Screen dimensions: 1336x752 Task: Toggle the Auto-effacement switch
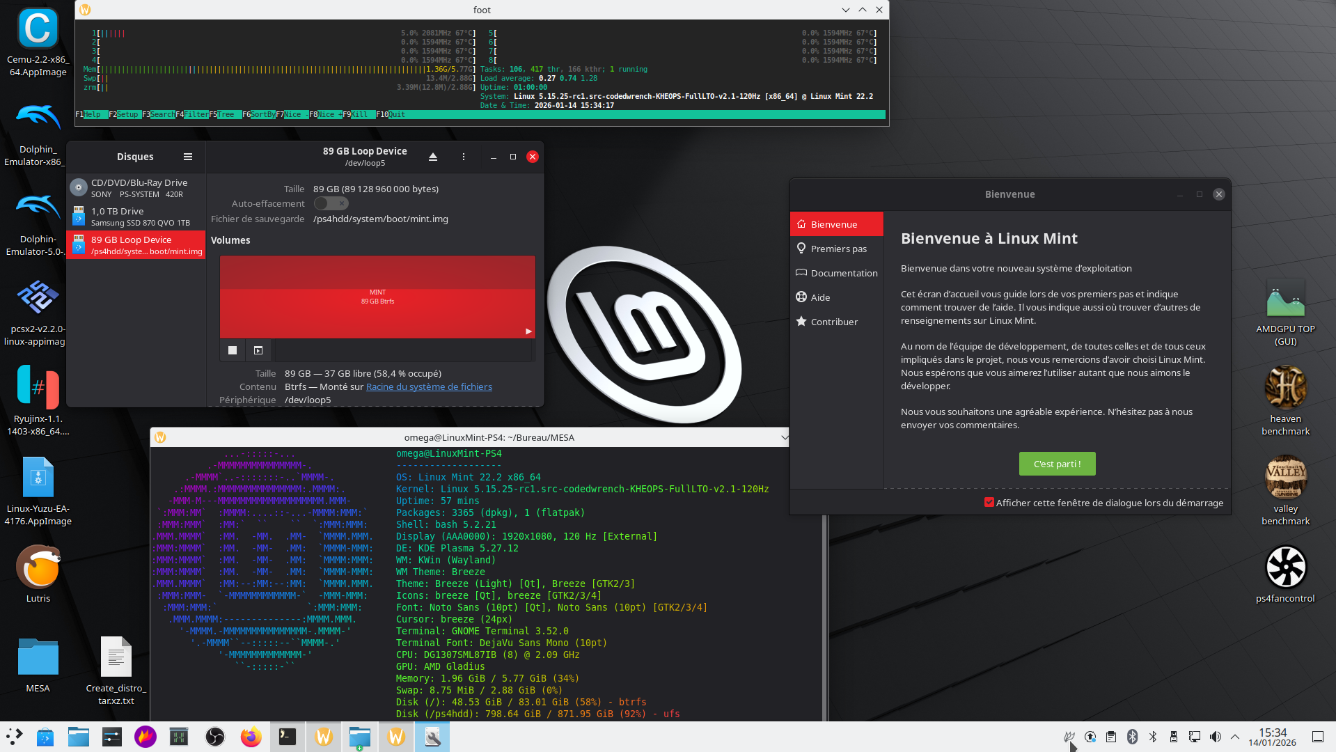coord(331,203)
